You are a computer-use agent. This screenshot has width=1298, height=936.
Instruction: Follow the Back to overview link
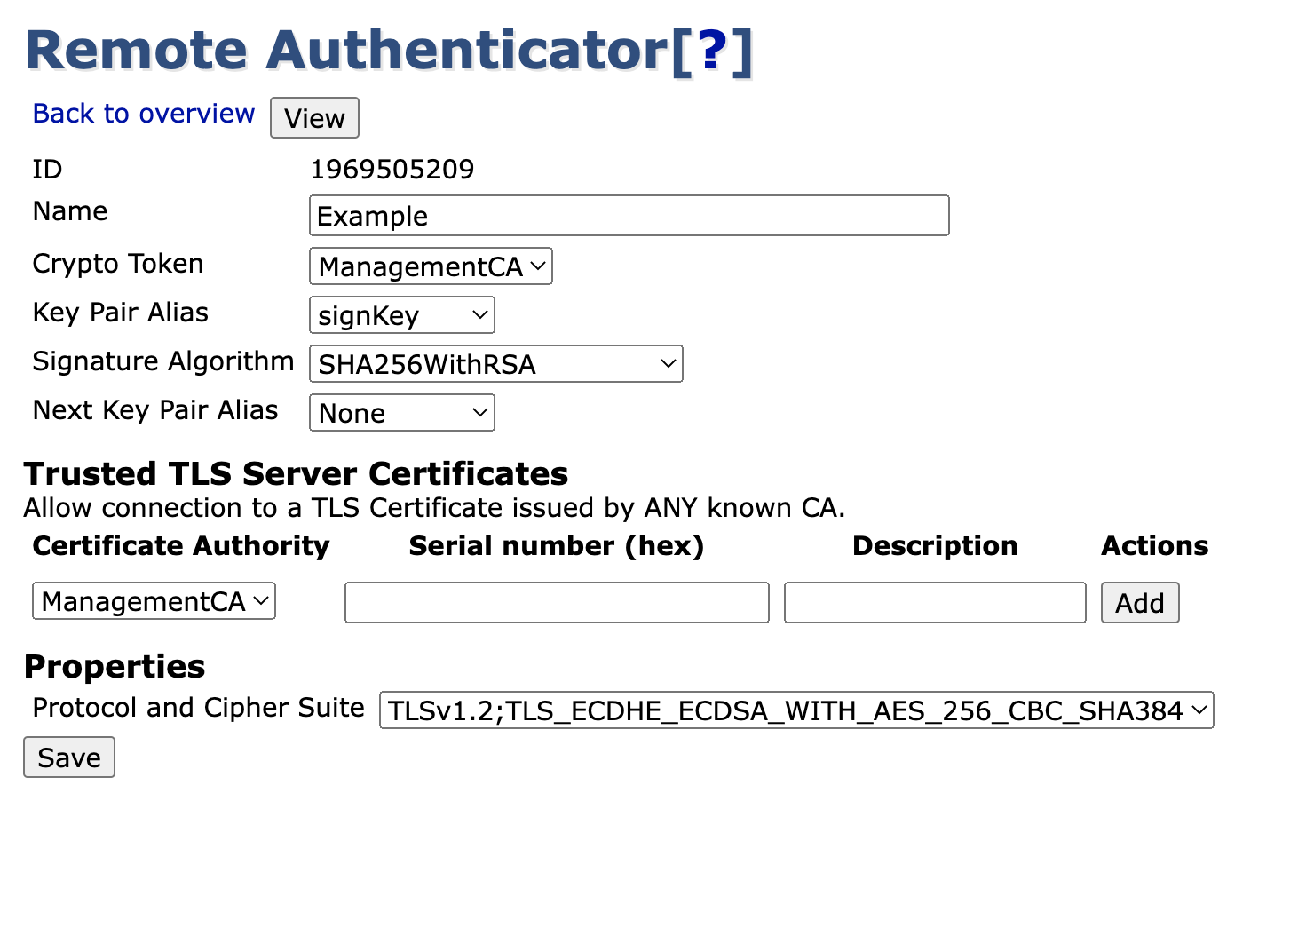point(143,114)
